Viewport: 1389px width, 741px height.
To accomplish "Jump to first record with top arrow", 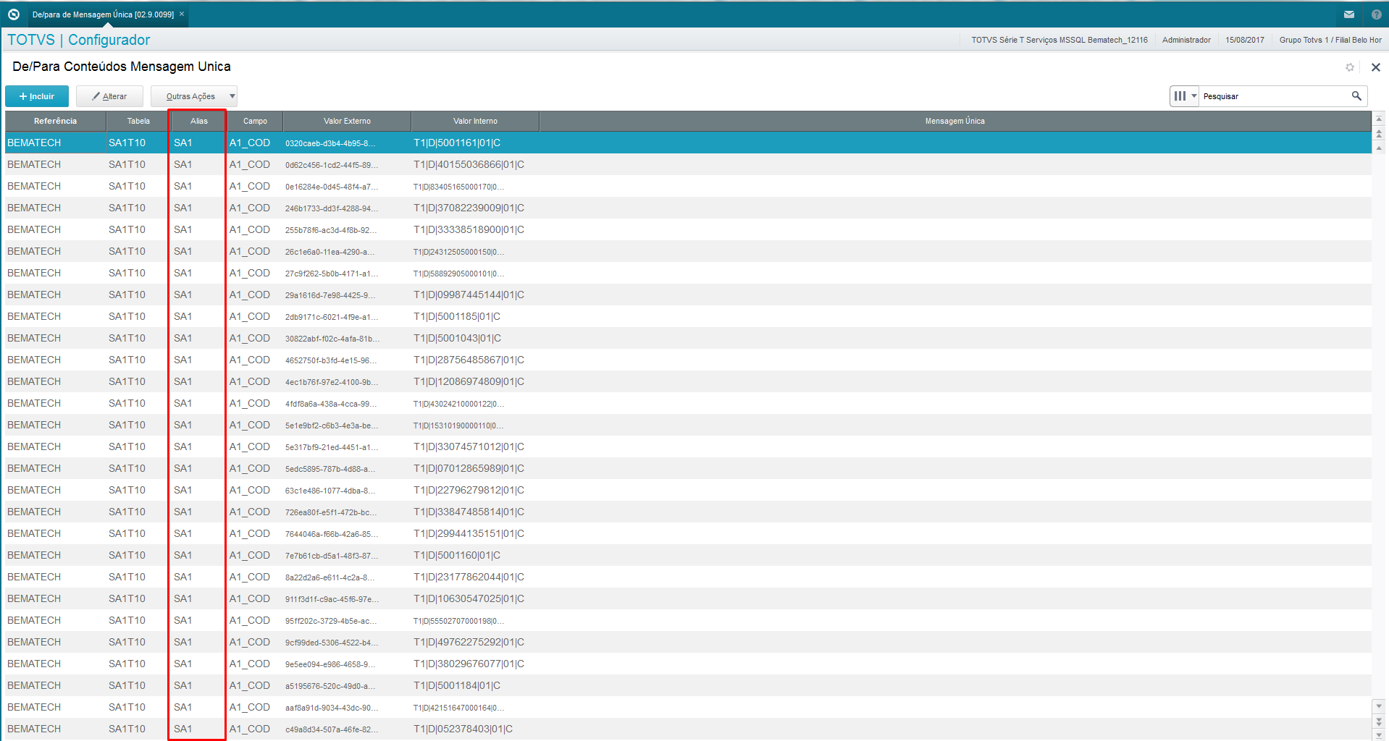I will point(1379,119).
